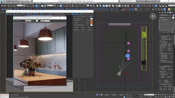
Task: Click the Mirror tool icon
Action: click(x=91, y=6)
